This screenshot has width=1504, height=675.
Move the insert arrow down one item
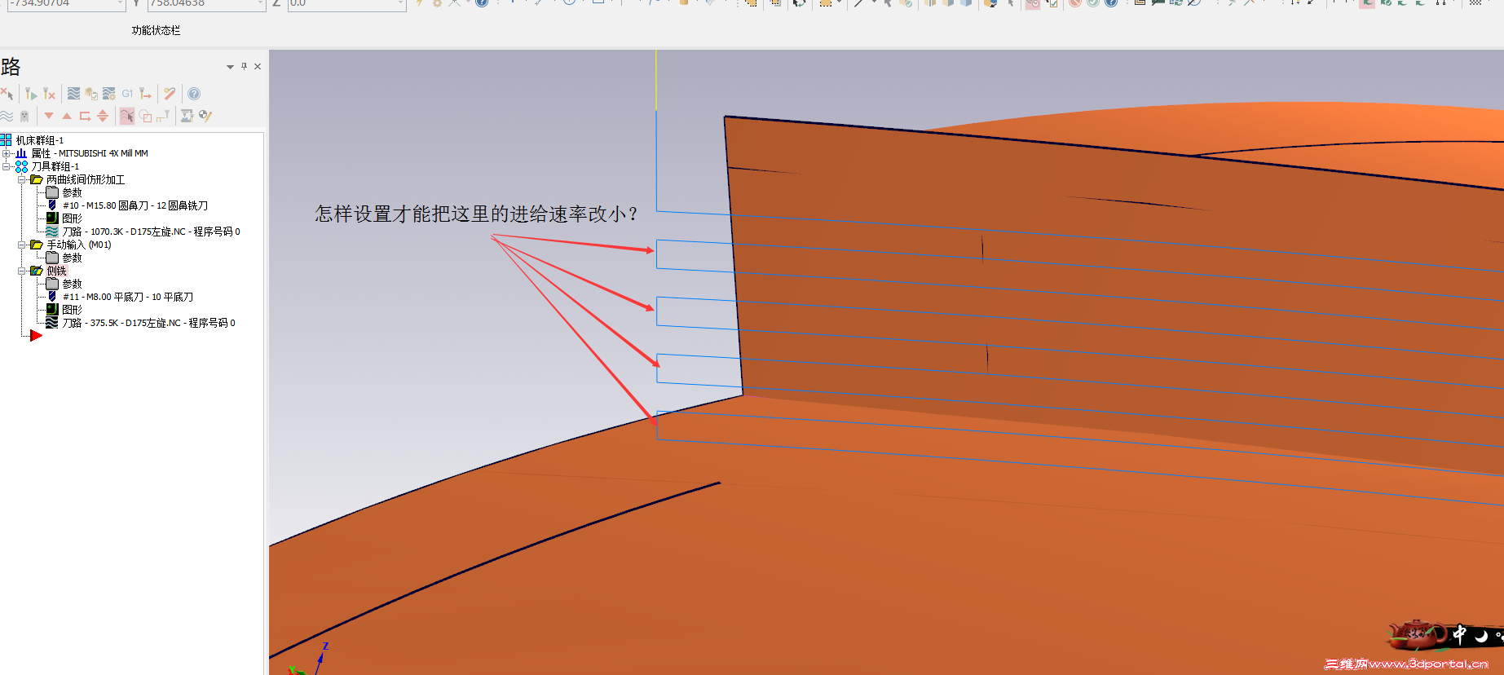click(x=49, y=116)
